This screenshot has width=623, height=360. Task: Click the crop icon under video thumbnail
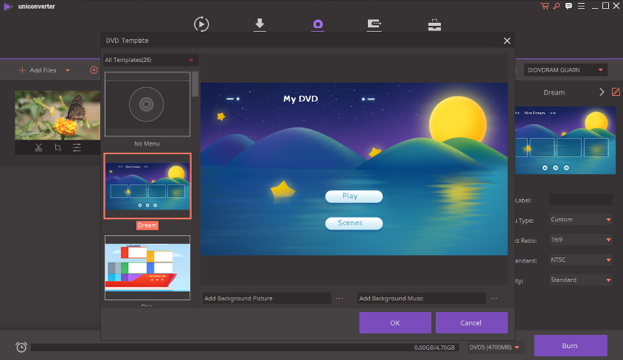(58, 148)
